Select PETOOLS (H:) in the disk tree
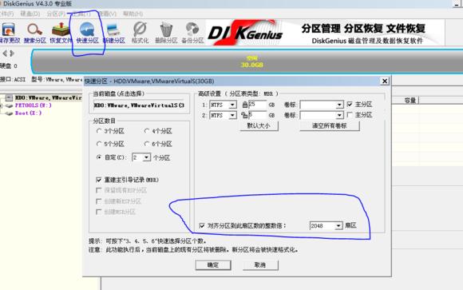463x290 pixels. (33, 105)
